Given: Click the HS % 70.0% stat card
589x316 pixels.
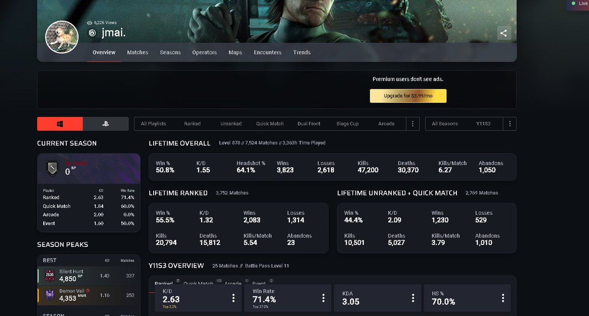Looking at the screenshot, I should (467, 298).
